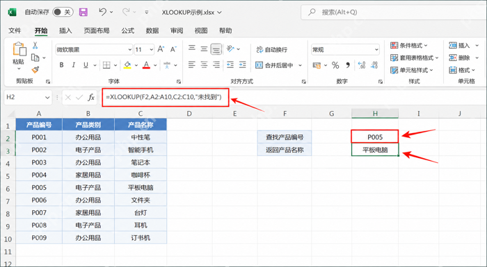The width and height of the screenshot is (487, 267).
Task: Switch to the 数据 tab
Action: [152, 31]
